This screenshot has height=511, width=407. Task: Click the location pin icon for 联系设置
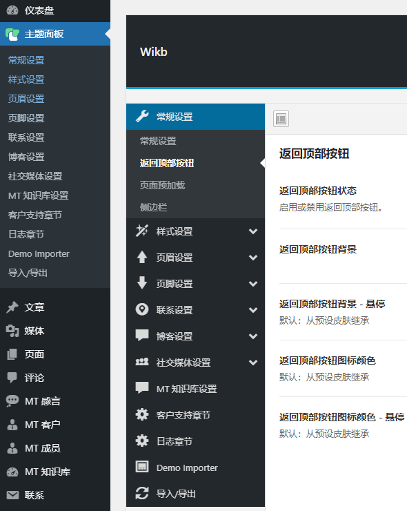pyautogui.click(x=142, y=309)
